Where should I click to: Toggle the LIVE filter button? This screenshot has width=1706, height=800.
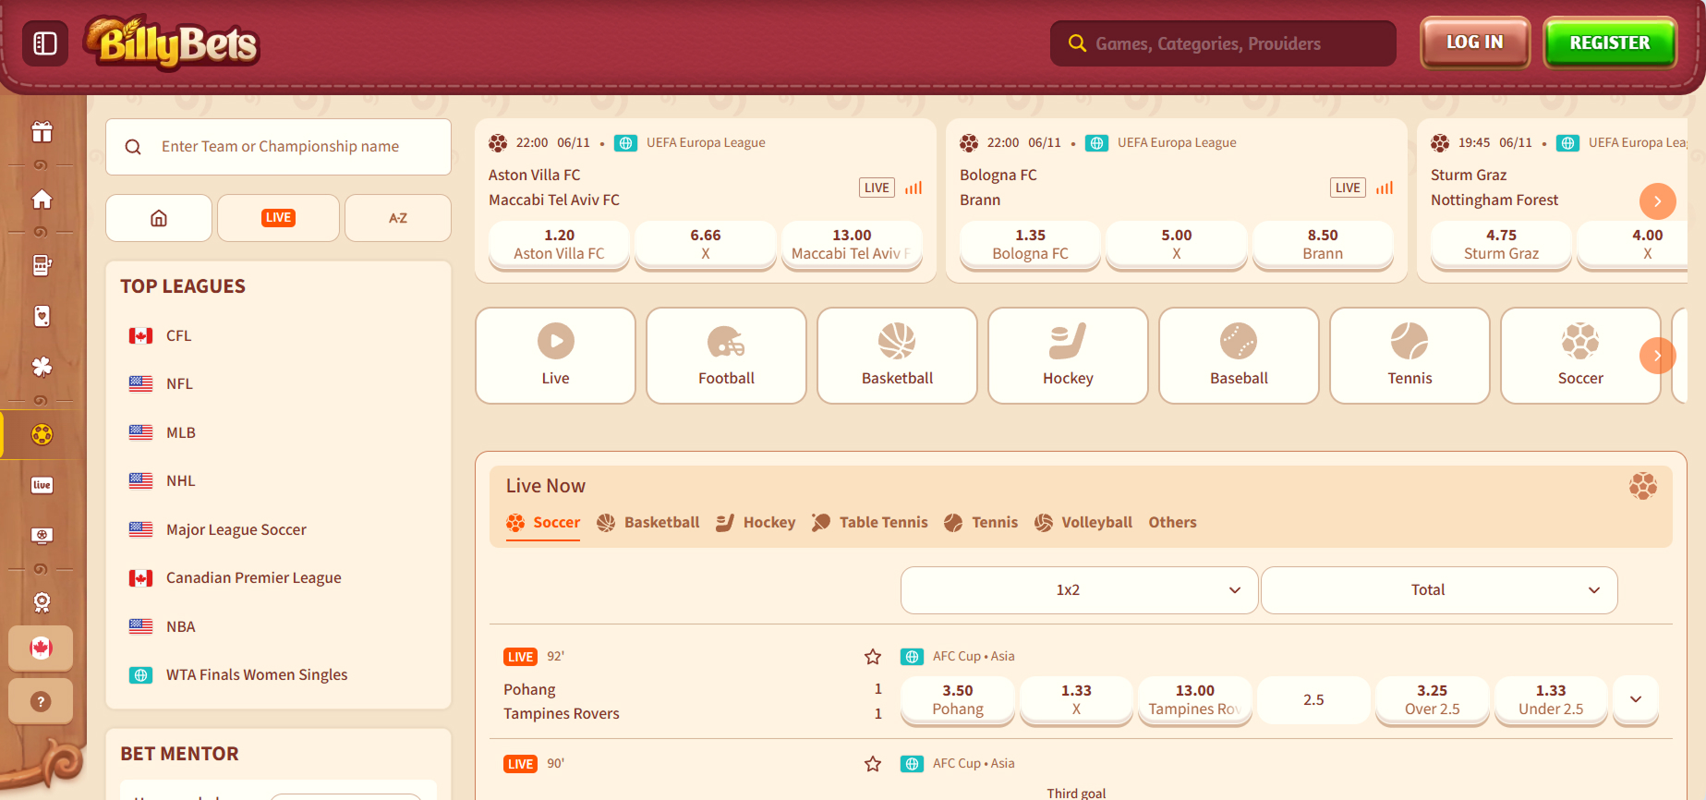pos(278,218)
